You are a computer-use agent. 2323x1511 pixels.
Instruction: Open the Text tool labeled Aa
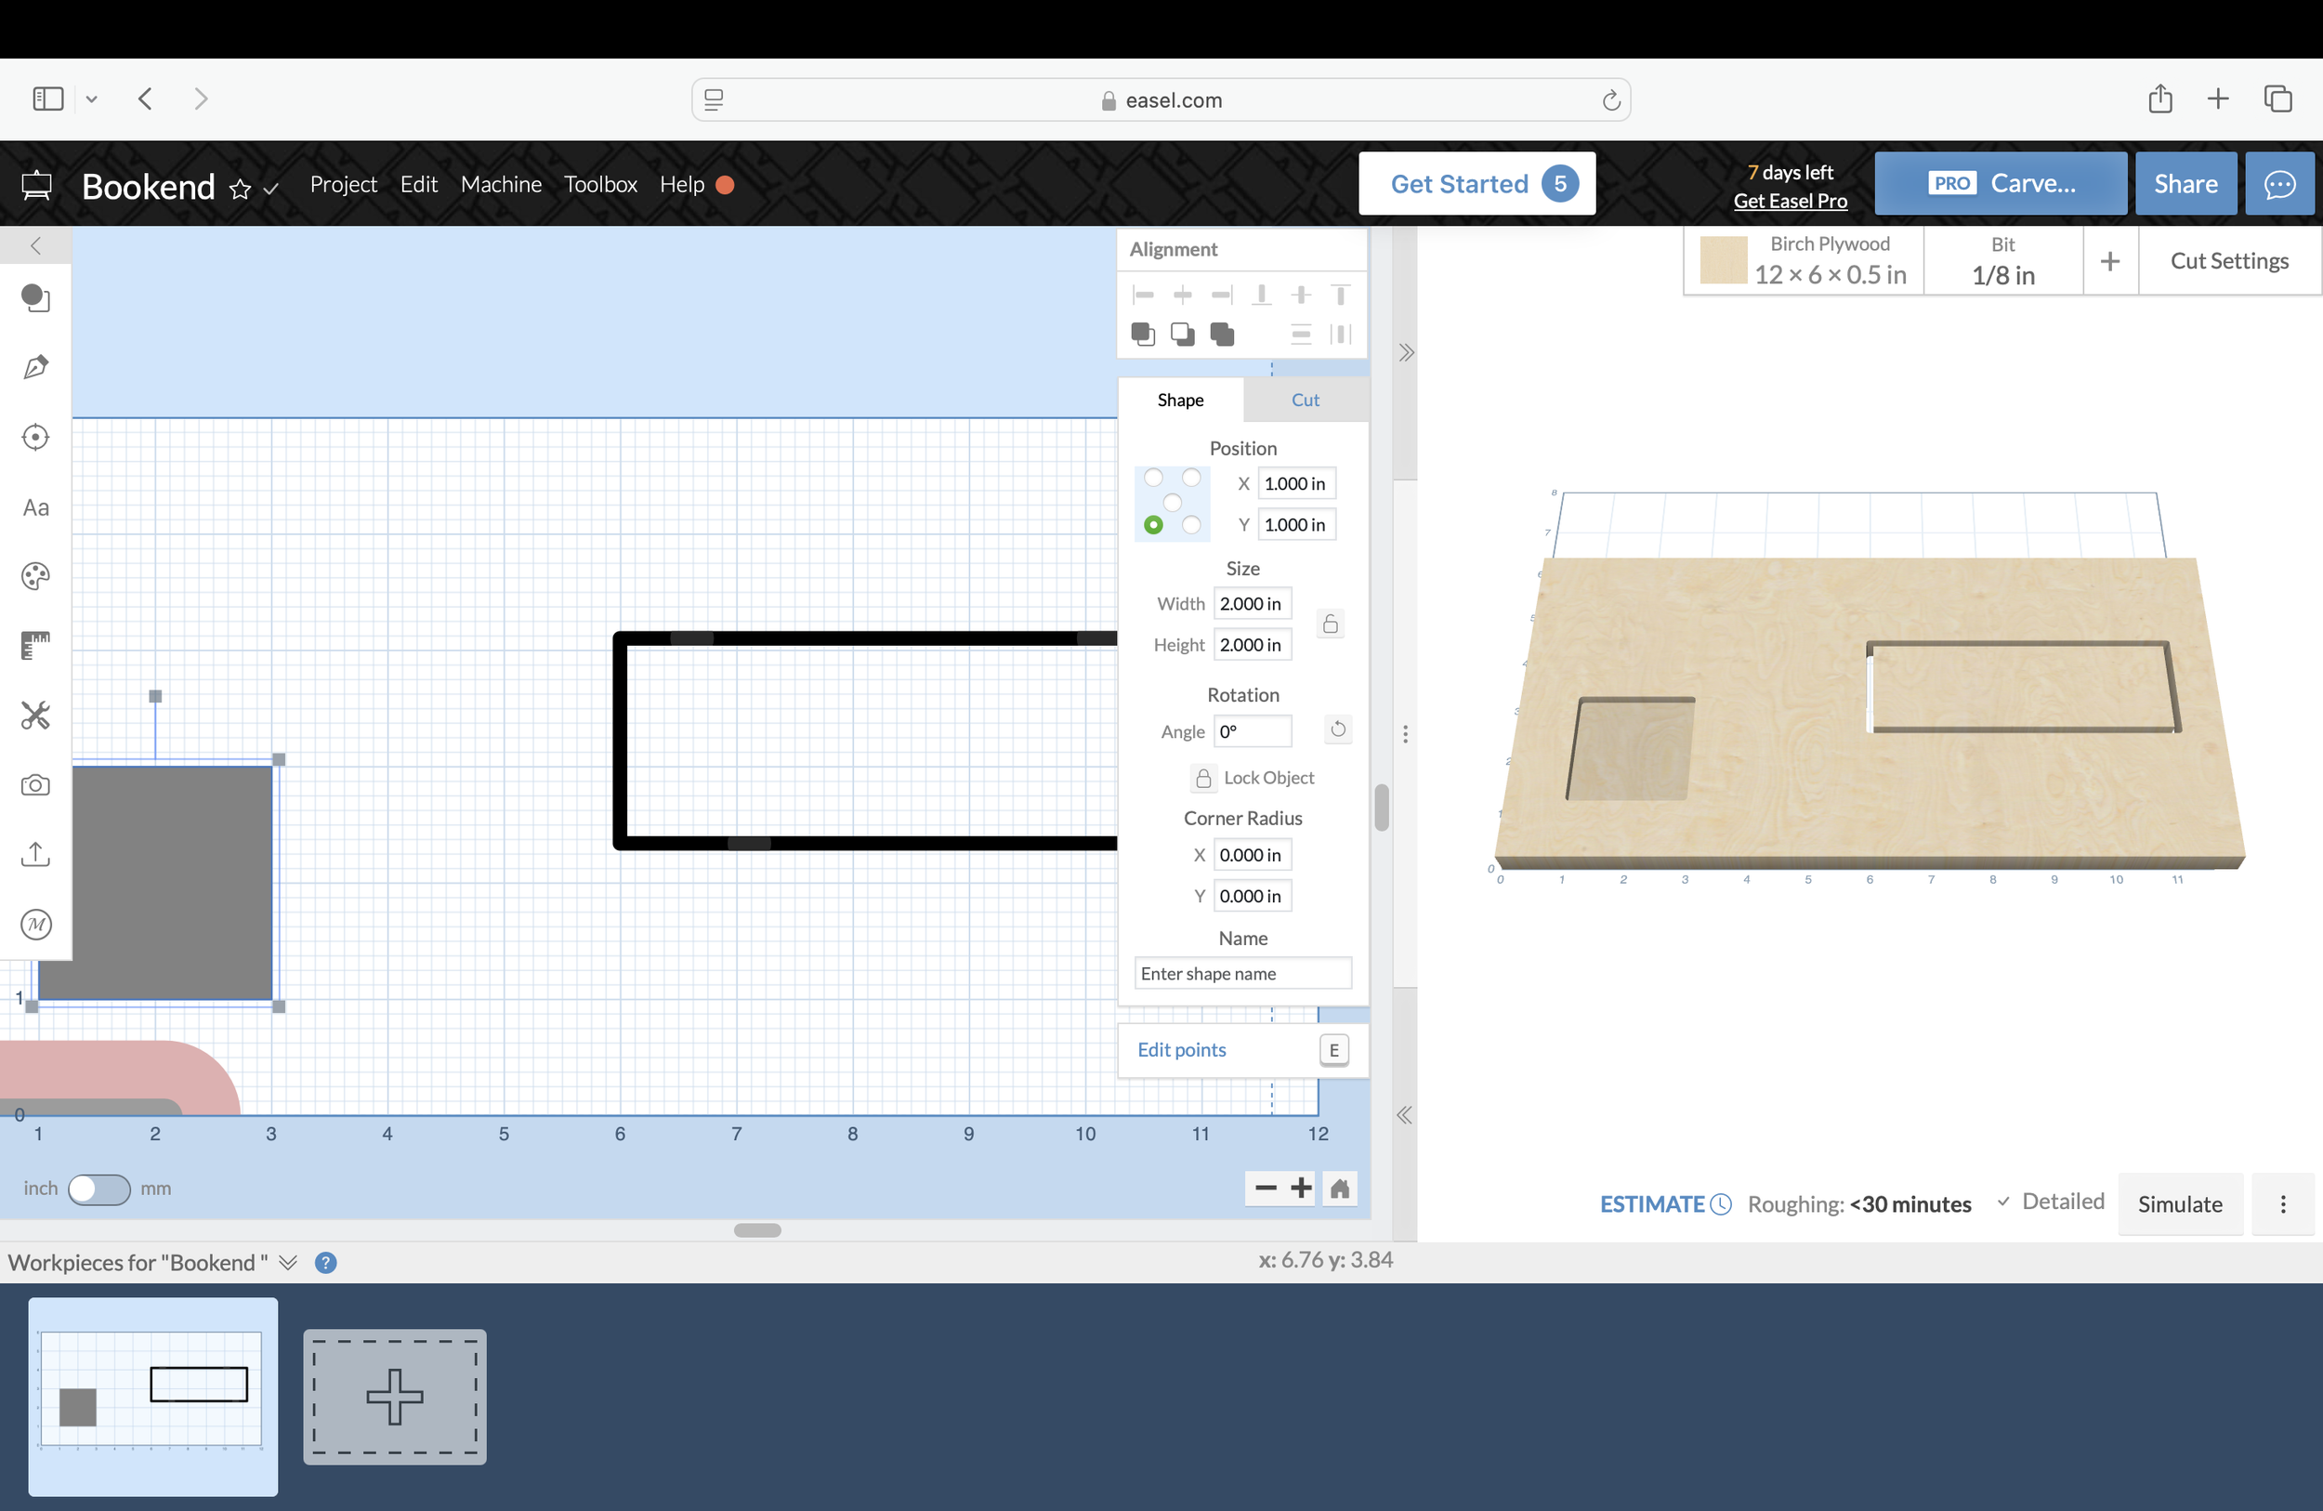pyautogui.click(x=36, y=507)
